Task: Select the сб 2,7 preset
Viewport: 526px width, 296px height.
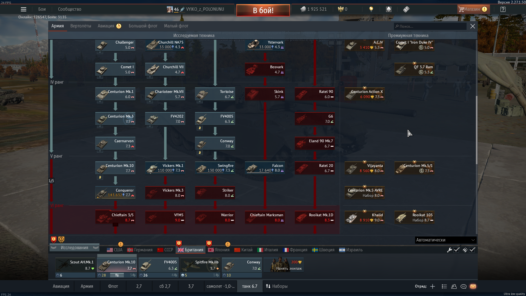Action: [x=165, y=286]
